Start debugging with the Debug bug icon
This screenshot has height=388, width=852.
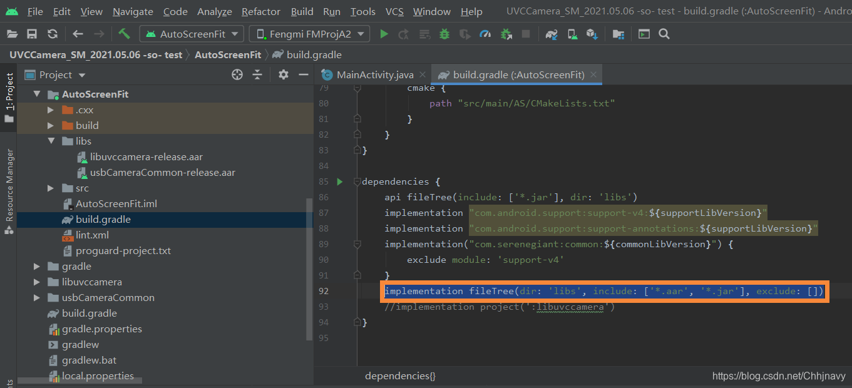(x=444, y=34)
